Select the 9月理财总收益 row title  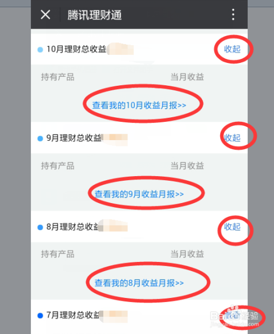[x=74, y=138]
